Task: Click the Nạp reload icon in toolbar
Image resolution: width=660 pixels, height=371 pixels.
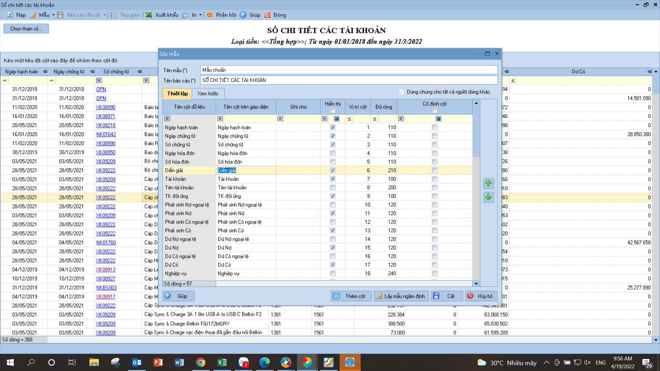Action: tap(10, 15)
